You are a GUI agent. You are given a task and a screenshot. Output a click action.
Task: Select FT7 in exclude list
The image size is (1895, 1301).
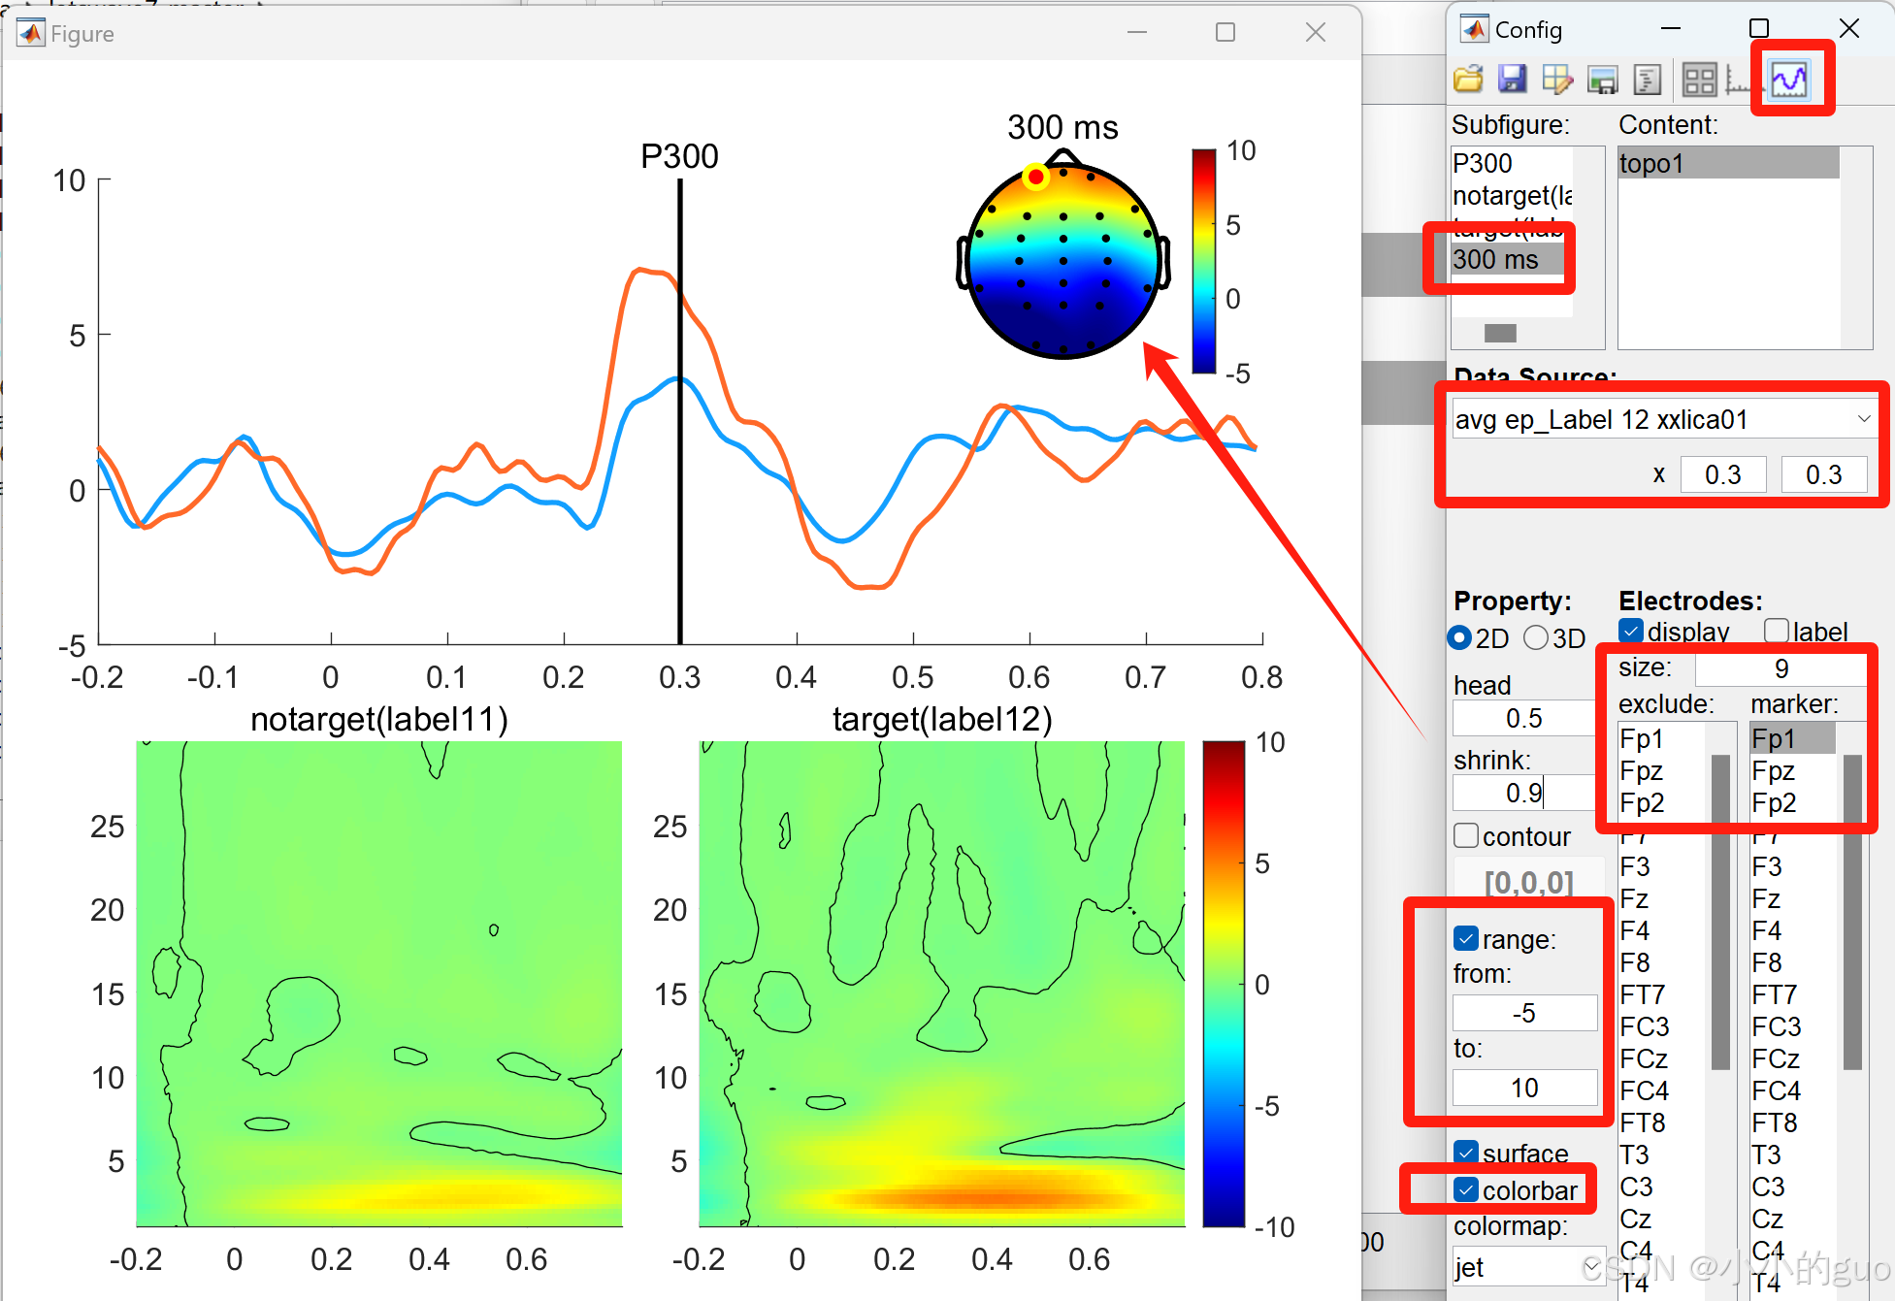1661,994
